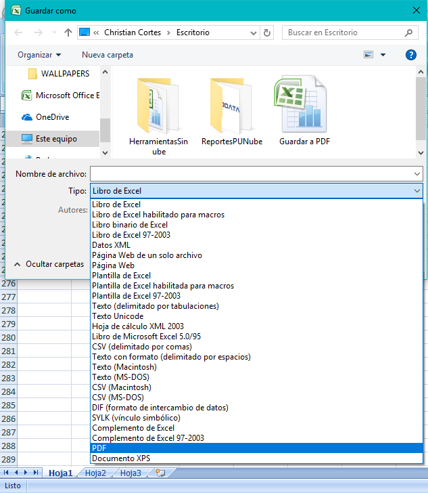
Task: Choose Complemento de Excel 97-2003
Action: click(256, 438)
